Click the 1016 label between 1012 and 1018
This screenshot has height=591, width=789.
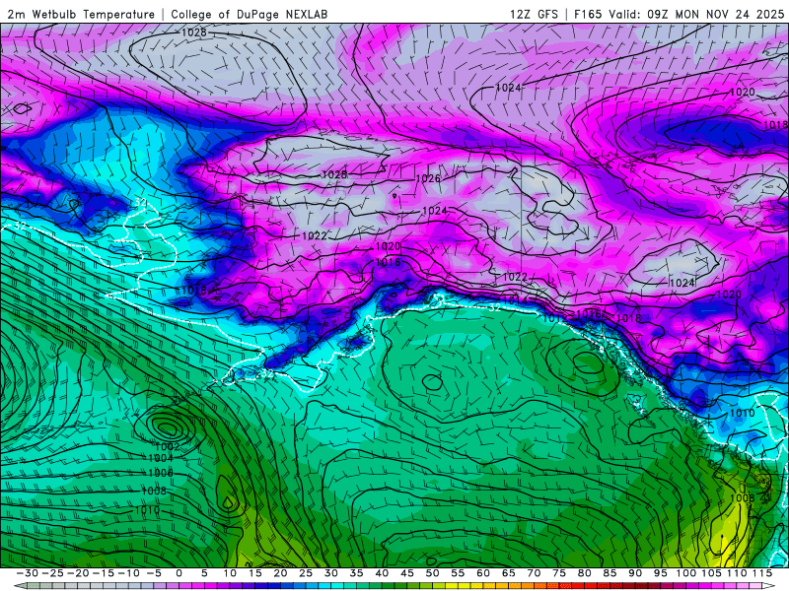click(589, 314)
